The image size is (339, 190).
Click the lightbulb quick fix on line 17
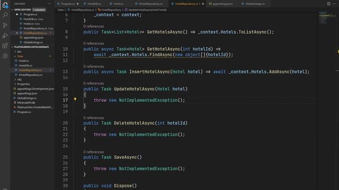pyautogui.click(x=75, y=99)
